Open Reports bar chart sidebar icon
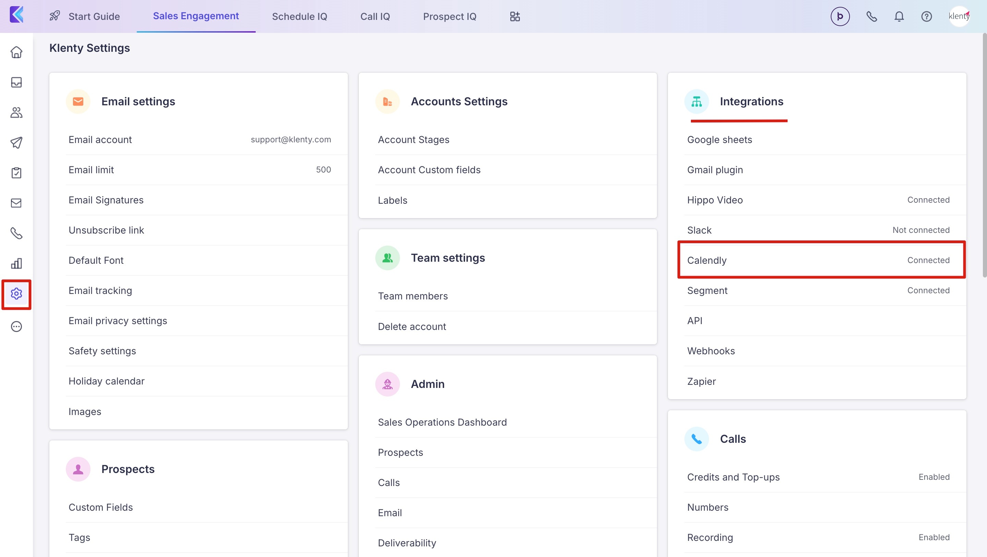This screenshot has width=987, height=557. 16,264
